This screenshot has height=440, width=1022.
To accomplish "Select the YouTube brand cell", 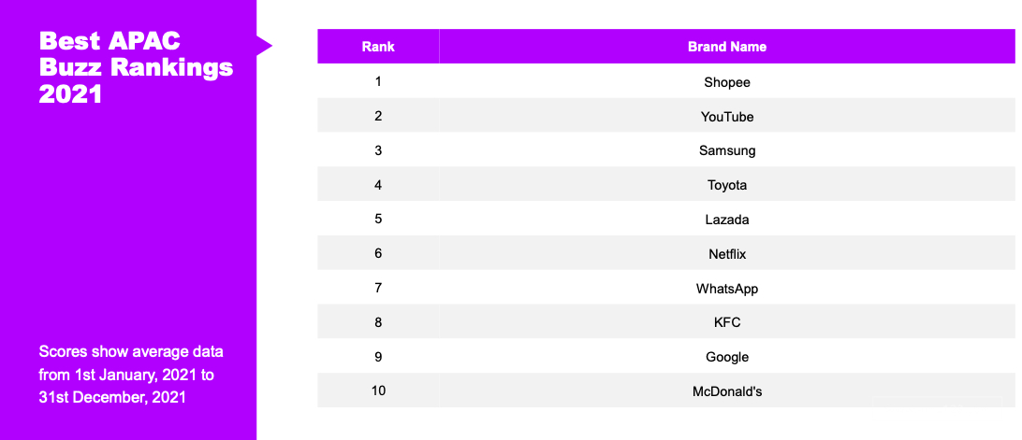I will point(726,117).
